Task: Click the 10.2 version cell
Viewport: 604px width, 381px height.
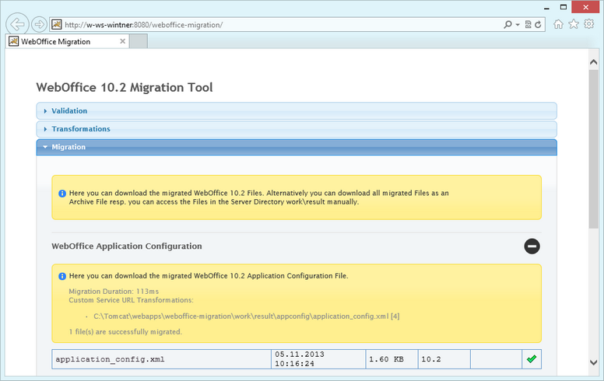Action: tap(444, 359)
